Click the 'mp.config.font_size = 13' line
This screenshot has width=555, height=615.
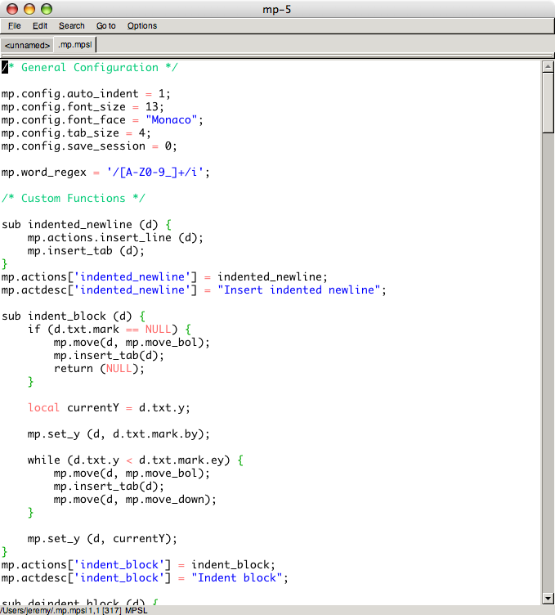pos(83,106)
